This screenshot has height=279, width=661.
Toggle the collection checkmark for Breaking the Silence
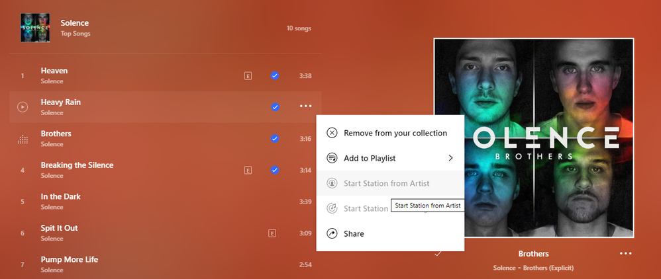click(x=275, y=170)
